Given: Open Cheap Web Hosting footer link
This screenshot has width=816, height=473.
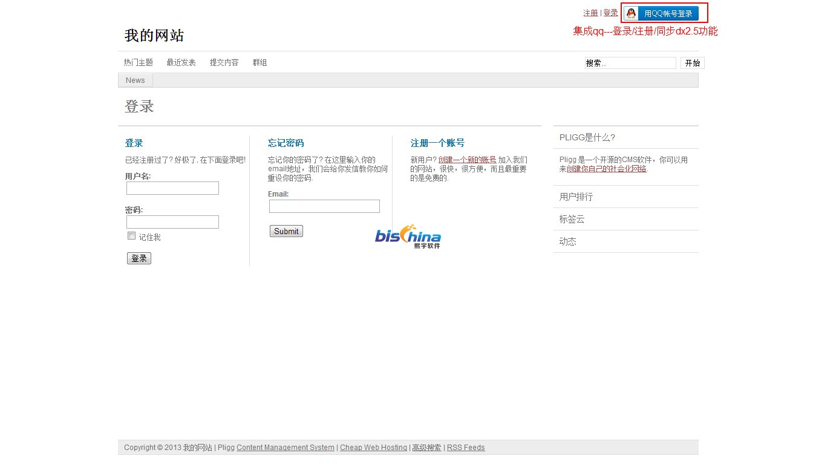Looking at the screenshot, I should (x=373, y=448).
